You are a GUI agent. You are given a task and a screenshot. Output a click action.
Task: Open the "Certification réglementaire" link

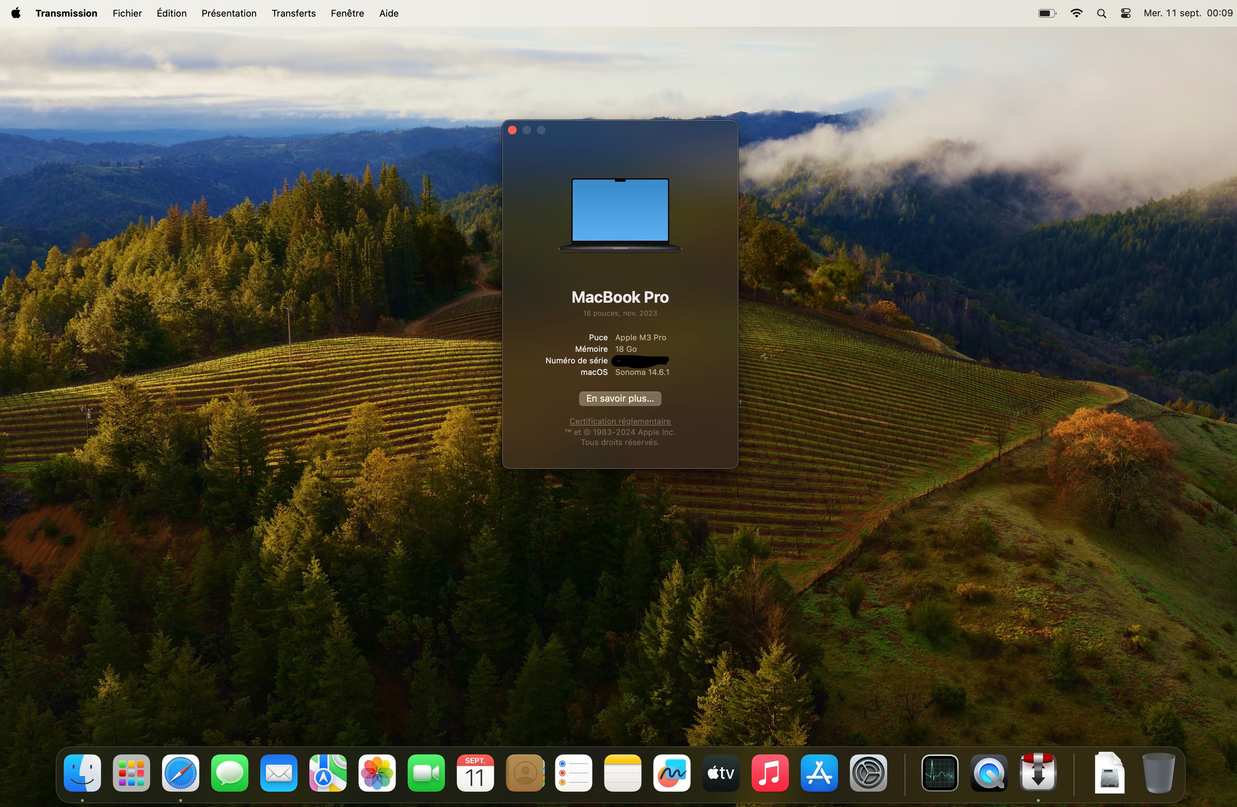(620, 421)
